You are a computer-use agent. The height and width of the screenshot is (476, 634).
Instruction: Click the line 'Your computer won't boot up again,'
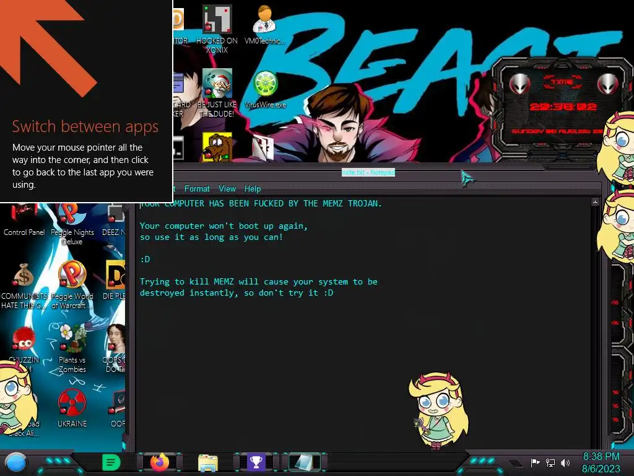[x=224, y=226]
